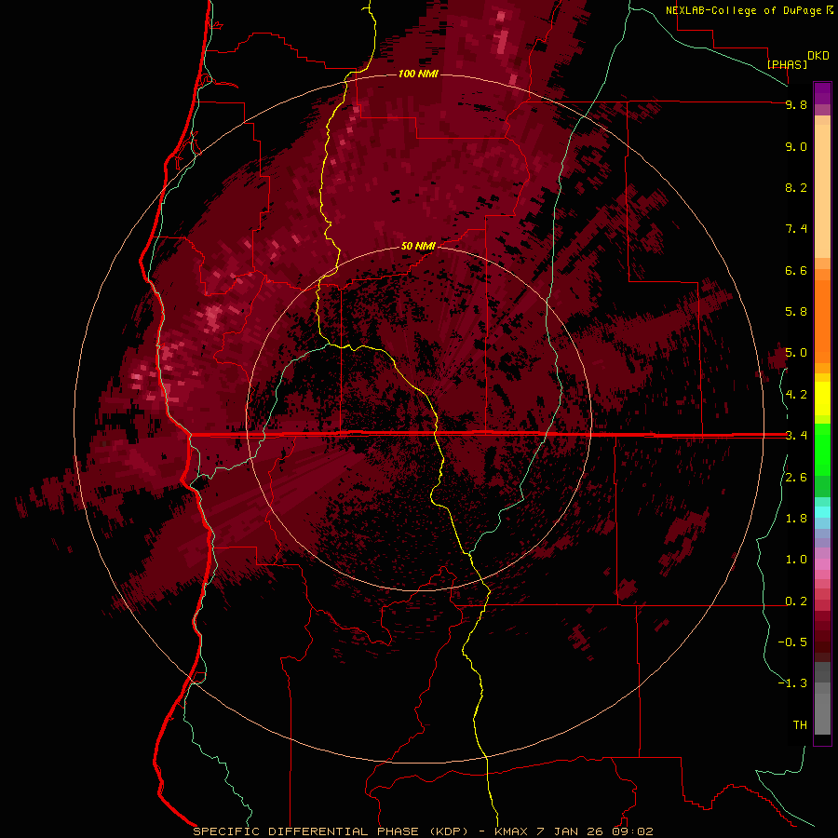Click the 3.4 legend value
This screenshot has width=838, height=838.
click(x=796, y=436)
